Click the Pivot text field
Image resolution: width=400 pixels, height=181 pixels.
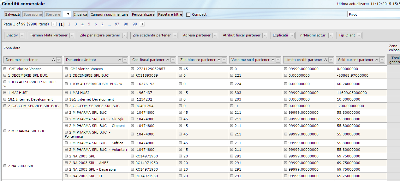(373, 14)
